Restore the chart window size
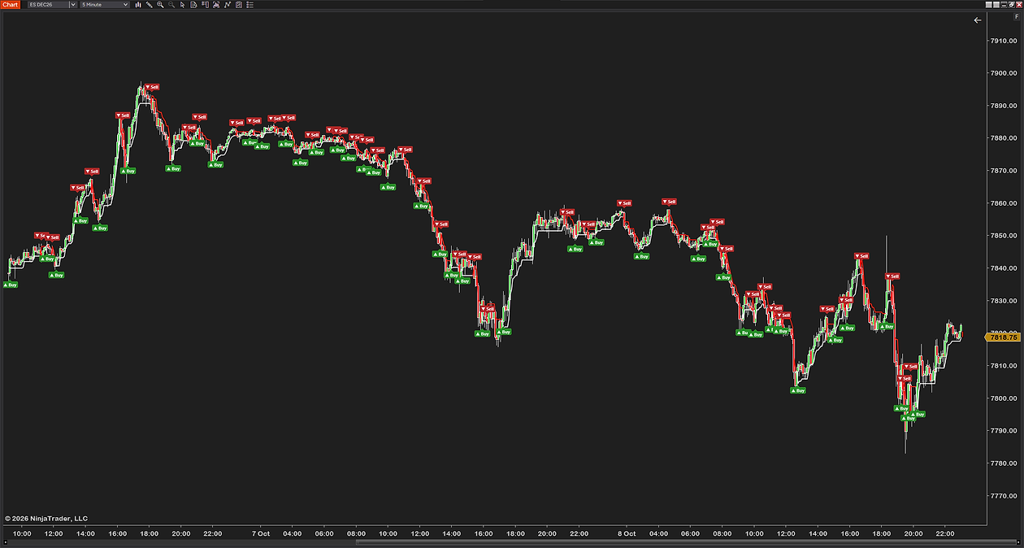1024x548 pixels. [1011, 5]
